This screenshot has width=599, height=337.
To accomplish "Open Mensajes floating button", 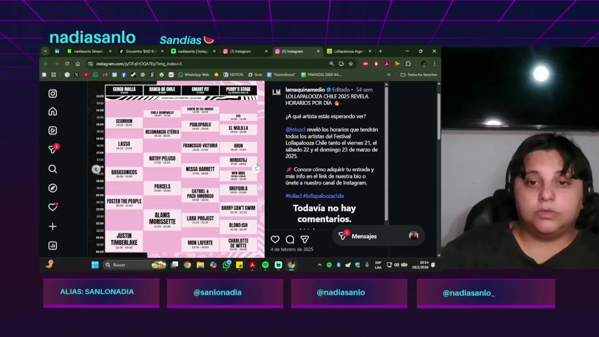I will 378,236.
